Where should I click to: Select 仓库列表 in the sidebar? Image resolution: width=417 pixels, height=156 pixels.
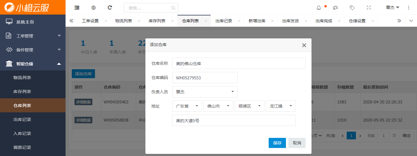[x=33, y=105]
